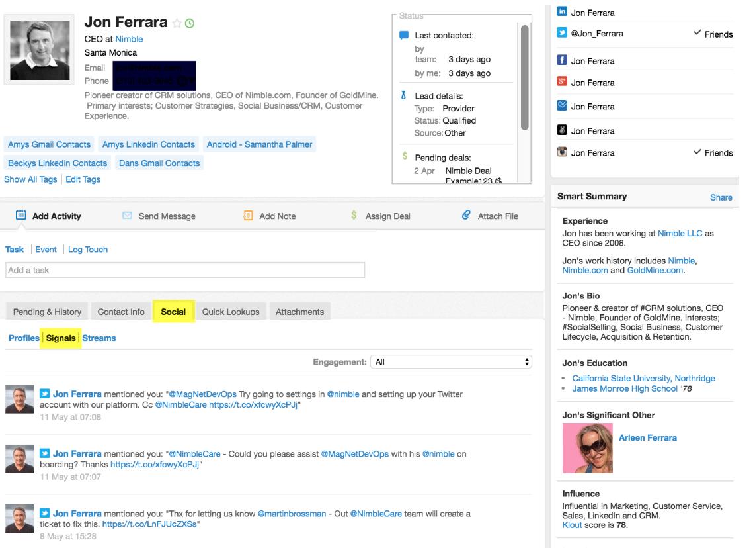Click the green clock icon beside the name
Viewport: 755px width, 548px height.
(190, 23)
